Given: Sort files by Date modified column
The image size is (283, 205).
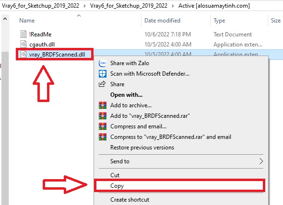Looking at the screenshot, I should tap(162, 21).
